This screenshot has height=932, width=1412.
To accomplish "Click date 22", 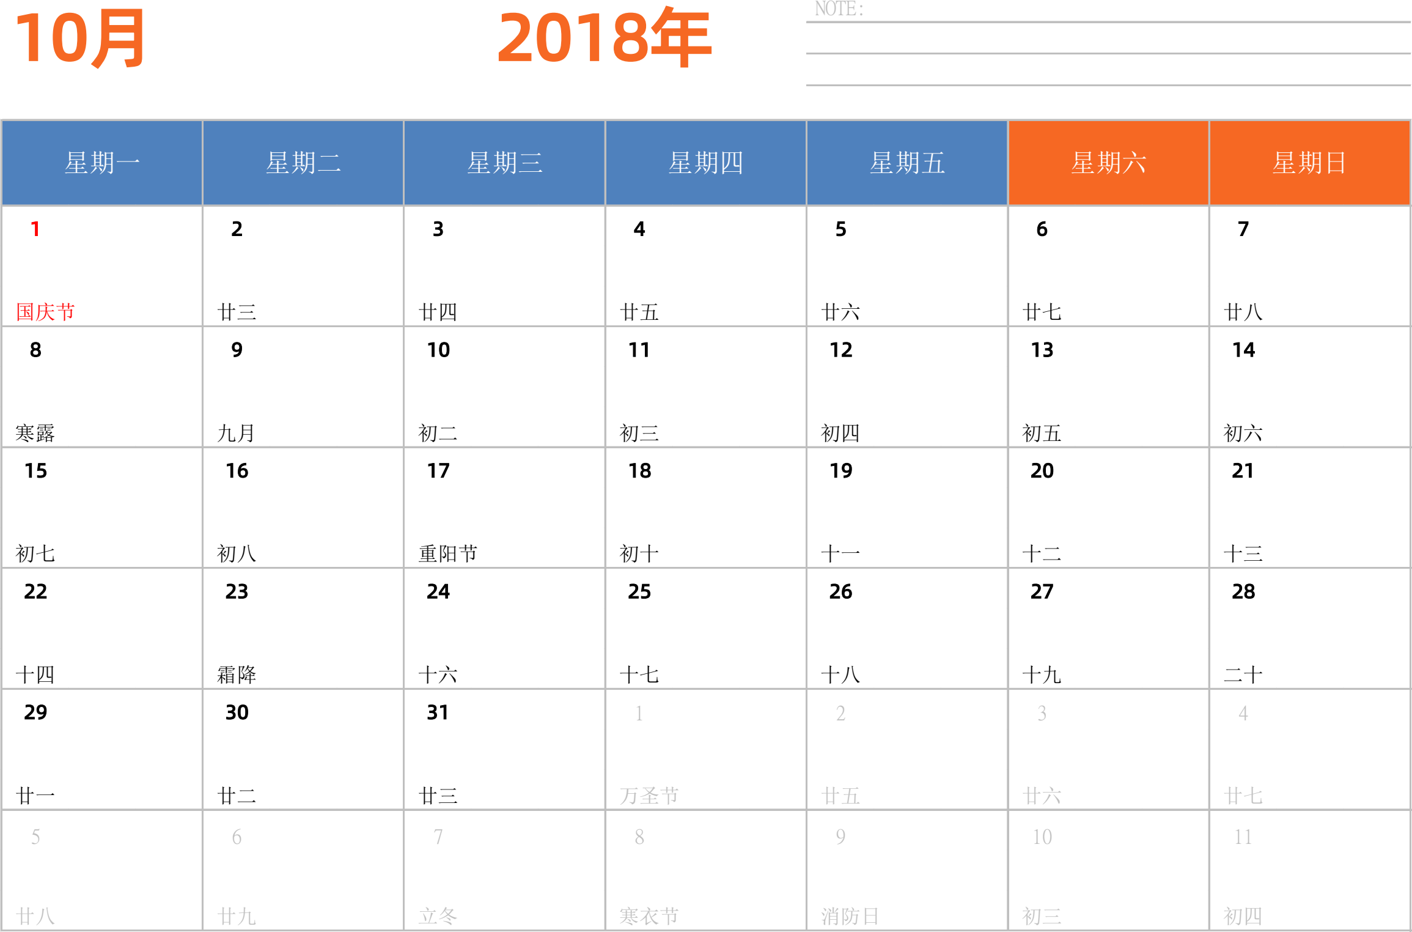I will 35,591.
